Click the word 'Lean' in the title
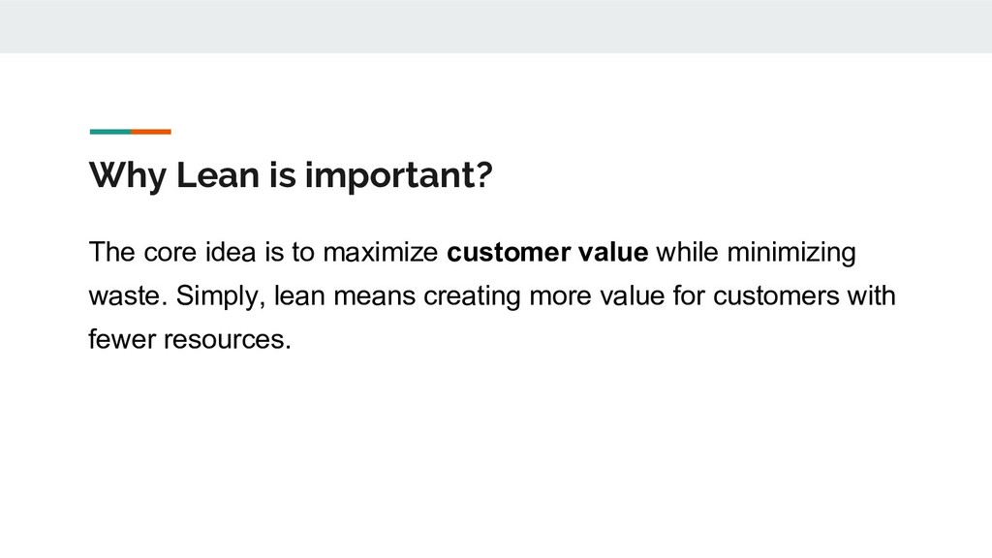 [x=218, y=174]
